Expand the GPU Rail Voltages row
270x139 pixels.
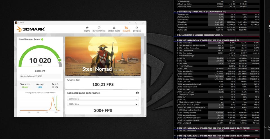point(177,56)
